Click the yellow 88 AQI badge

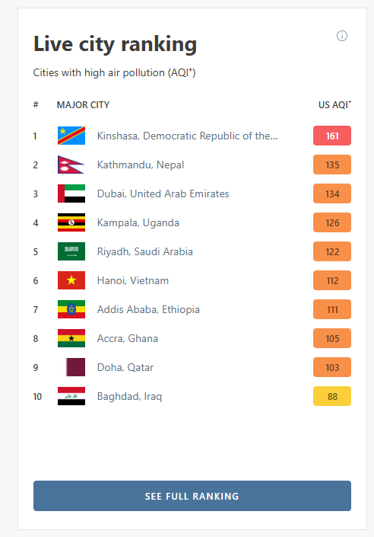click(332, 396)
